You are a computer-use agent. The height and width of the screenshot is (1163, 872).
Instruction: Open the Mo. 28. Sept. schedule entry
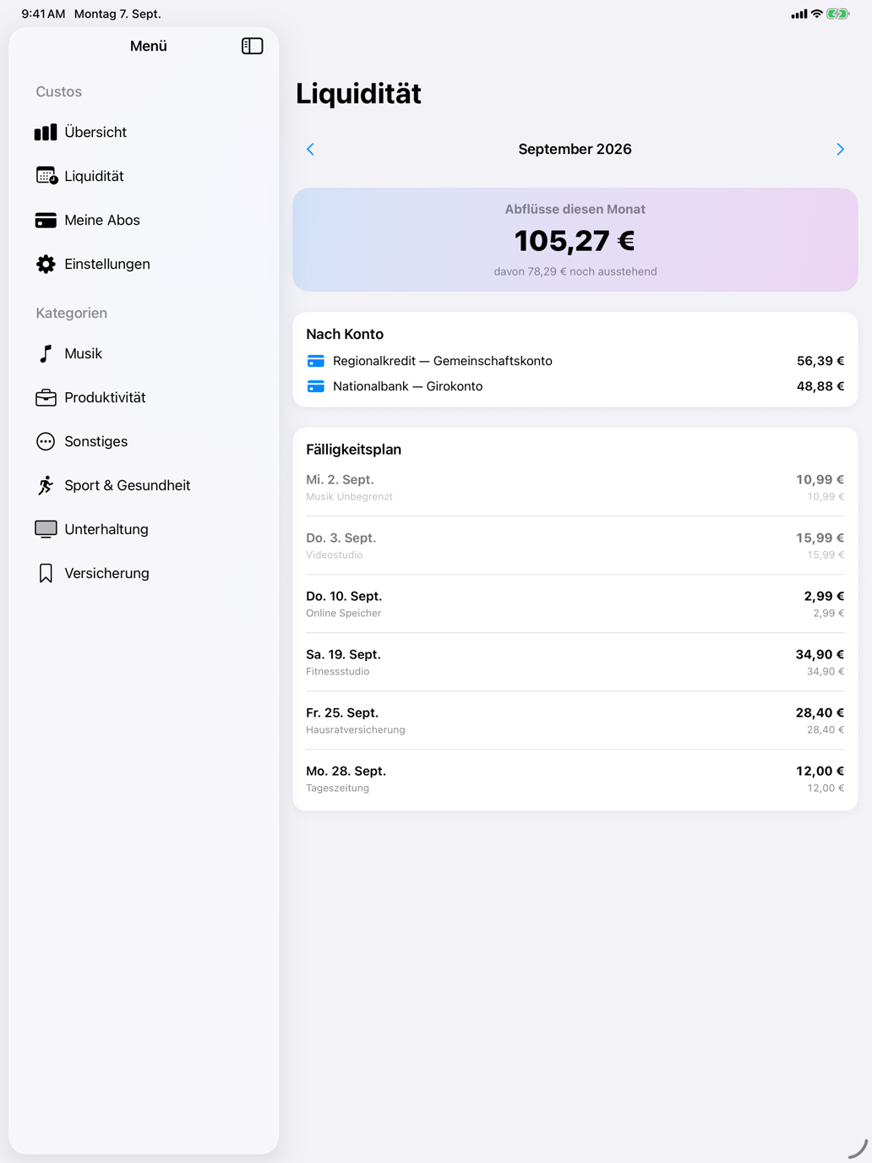pos(575,779)
